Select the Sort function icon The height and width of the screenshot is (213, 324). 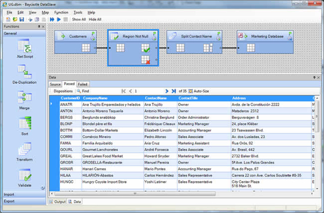click(x=25, y=123)
